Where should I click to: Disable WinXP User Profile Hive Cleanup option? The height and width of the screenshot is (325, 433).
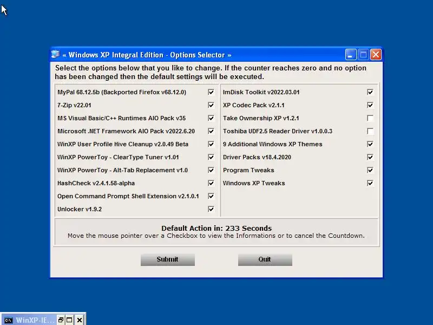211,144
